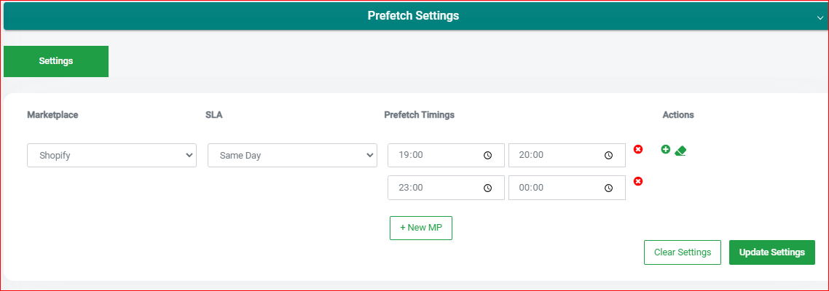Image resolution: width=829 pixels, height=291 pixels.
Task: Click the Update Settings button
Action: tap(772, 252)
